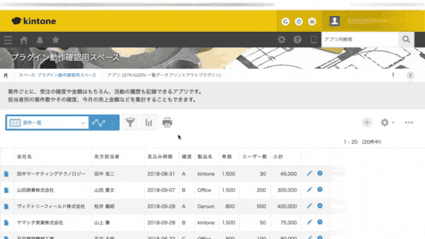
Task: Click the breadcrumb home icon
Action: click(x=6, y=75)
